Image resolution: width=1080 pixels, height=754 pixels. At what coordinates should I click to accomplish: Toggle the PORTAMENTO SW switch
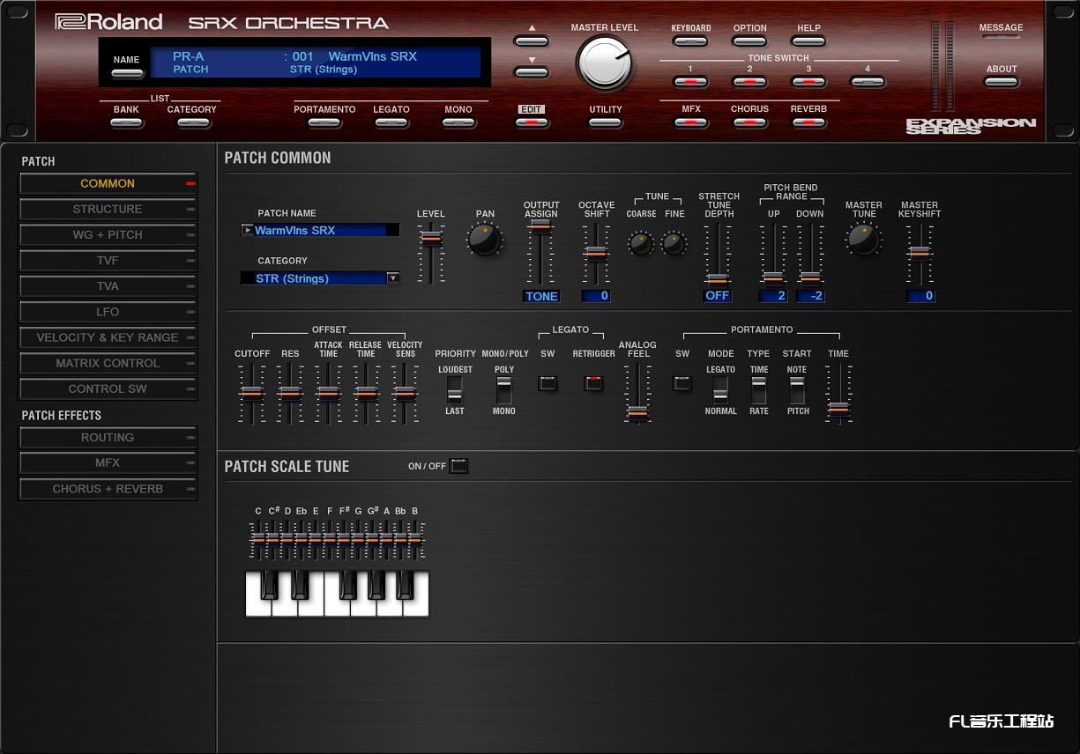coord(682,384)
